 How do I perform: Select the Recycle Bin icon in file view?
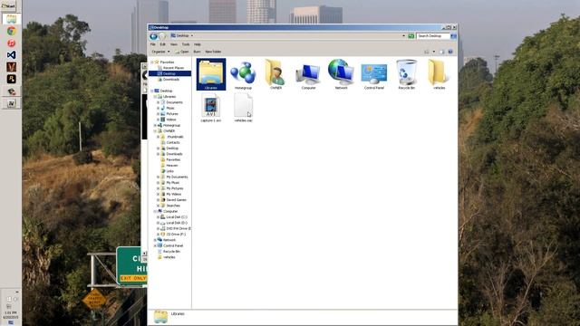point(407,74)
